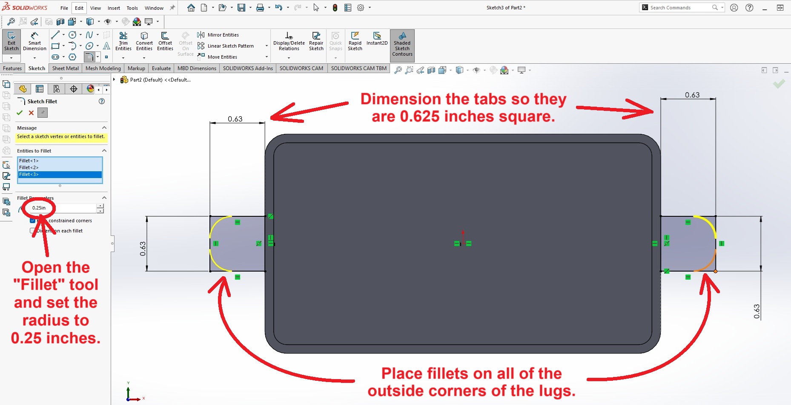Cancel the Sketch Fillet with red X
The width and height of the screenshot is (791, 405).
[x=31, y=113]
